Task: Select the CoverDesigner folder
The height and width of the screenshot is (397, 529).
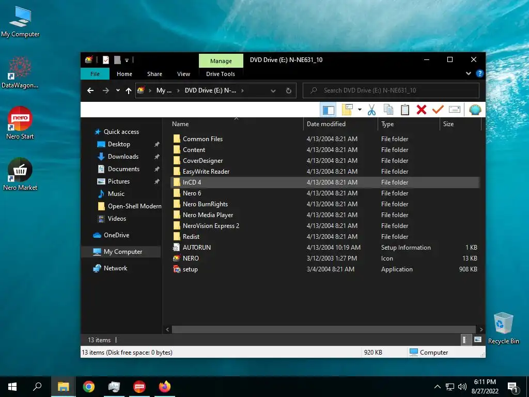Action: click(325, 161)
